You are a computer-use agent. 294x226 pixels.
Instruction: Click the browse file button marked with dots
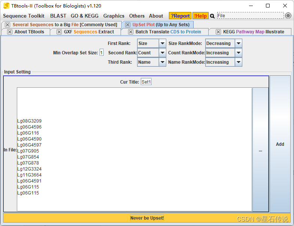coord(260,150)
